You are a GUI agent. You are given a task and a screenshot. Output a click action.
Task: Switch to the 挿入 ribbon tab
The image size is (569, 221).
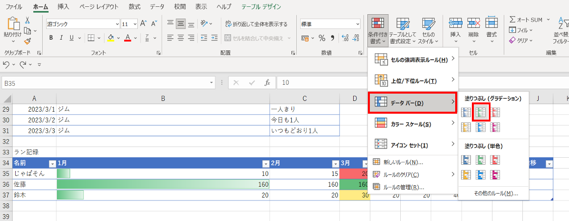(x=63, y=6)
